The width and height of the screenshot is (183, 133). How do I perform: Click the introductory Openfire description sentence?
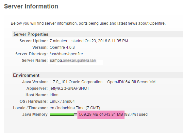click(88, 23)
